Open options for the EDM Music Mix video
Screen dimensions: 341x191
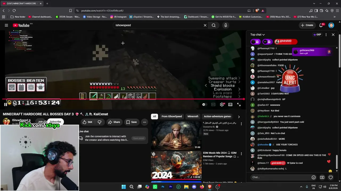point(241,154)
